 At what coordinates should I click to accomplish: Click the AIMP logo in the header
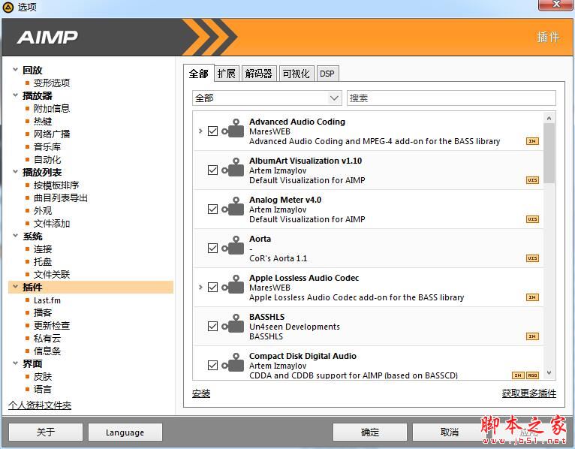[x=47, y=37]
